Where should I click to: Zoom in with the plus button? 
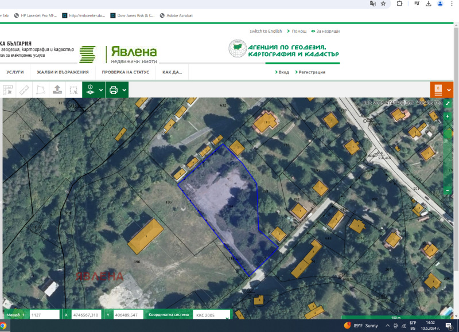[x=448, y=116]
